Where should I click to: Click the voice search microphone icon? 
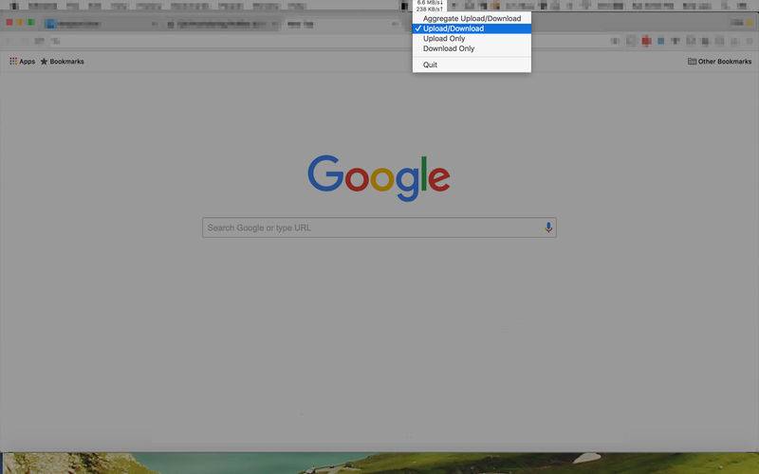[x=548, y=228]
